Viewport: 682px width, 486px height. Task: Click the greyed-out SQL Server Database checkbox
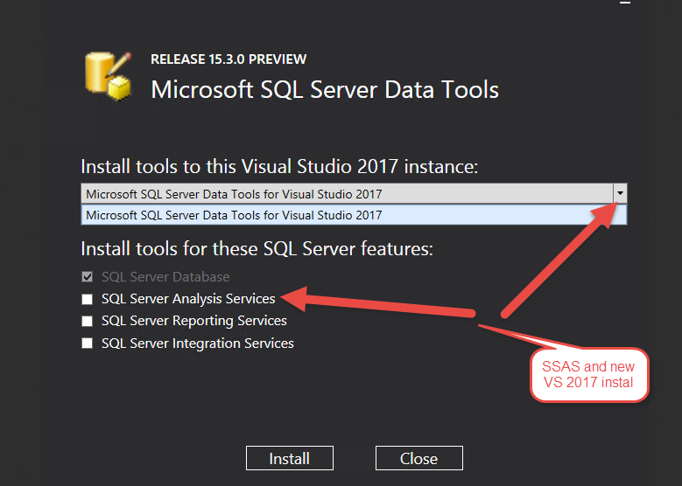(x=87, y=277)
